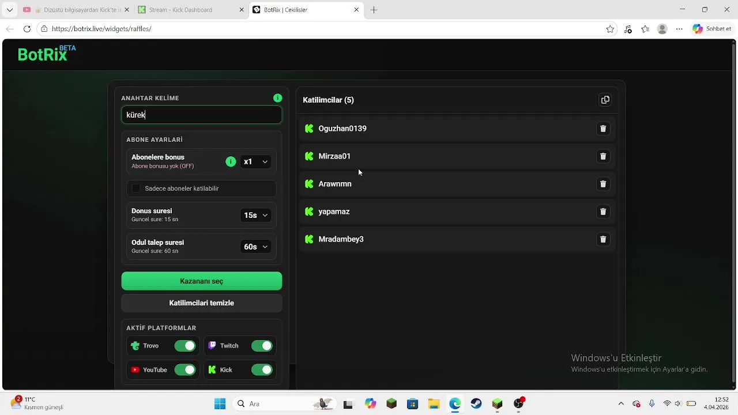
Task: Open the x1 subscriber bonus dropdown
Action: [x=255, y=162]
